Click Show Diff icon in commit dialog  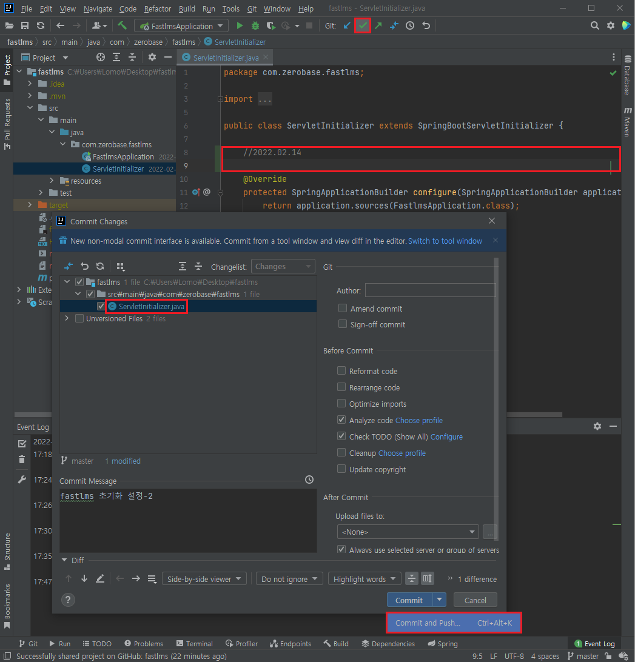[x=69, y=266]
